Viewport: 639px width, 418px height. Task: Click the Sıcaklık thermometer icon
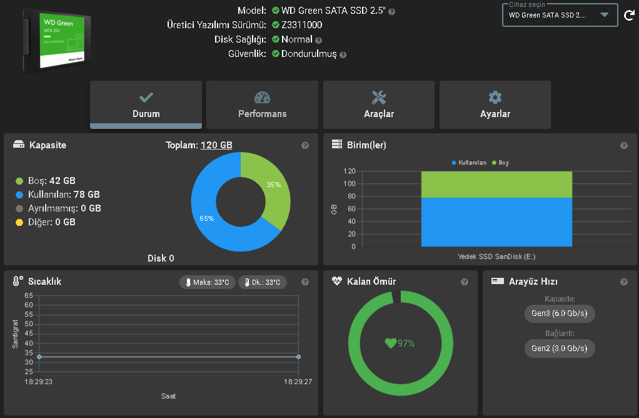(18, 281)
